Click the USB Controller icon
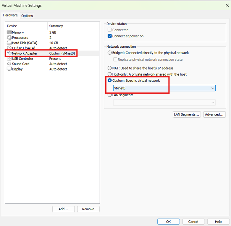231x226 pixels. click(x=9, y=58)
